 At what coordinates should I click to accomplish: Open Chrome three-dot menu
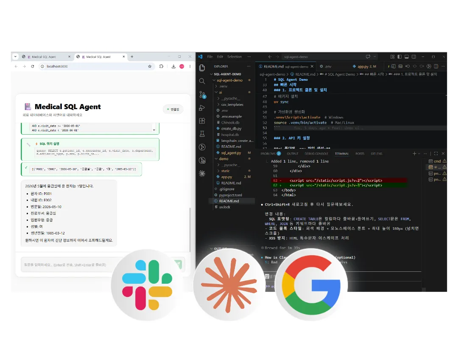click(190, 66)
